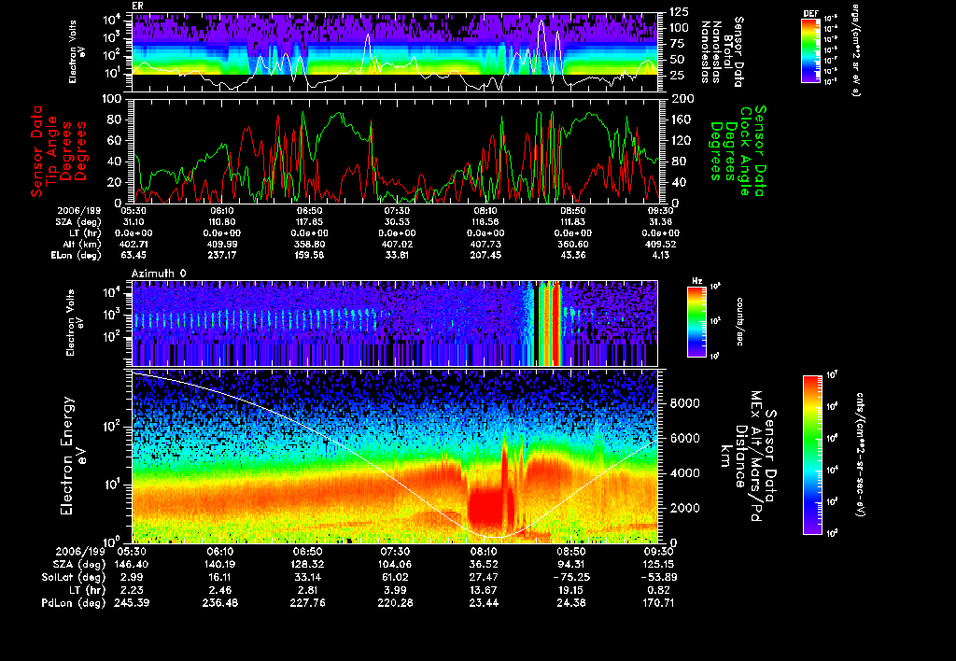Click ELon value 4.13
The image size is (956, 661).
click(661, 255)
